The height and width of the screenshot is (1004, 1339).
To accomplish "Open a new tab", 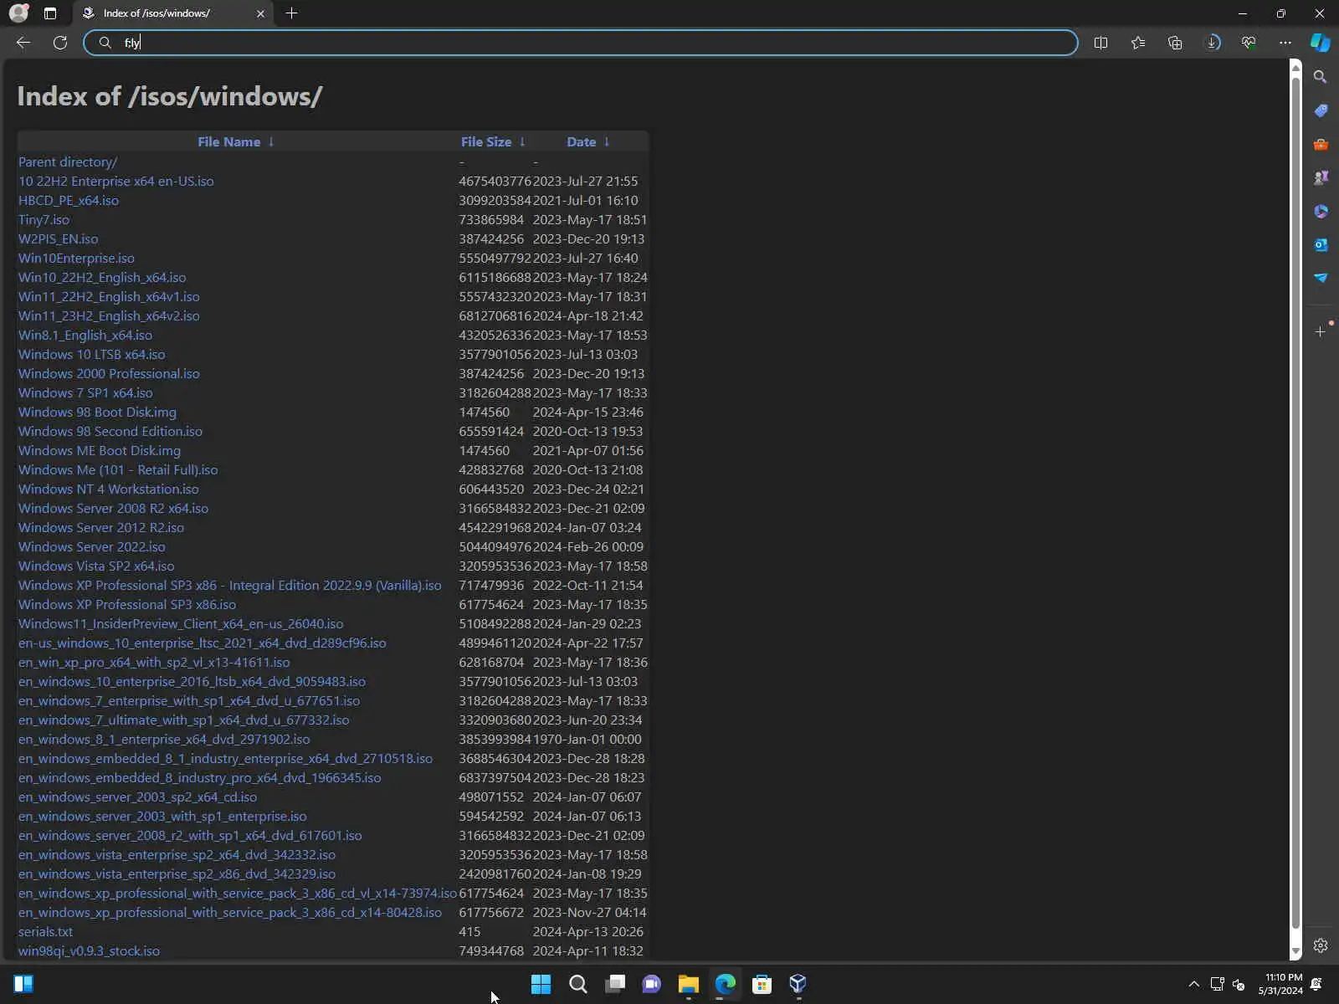I will point(291,13).
